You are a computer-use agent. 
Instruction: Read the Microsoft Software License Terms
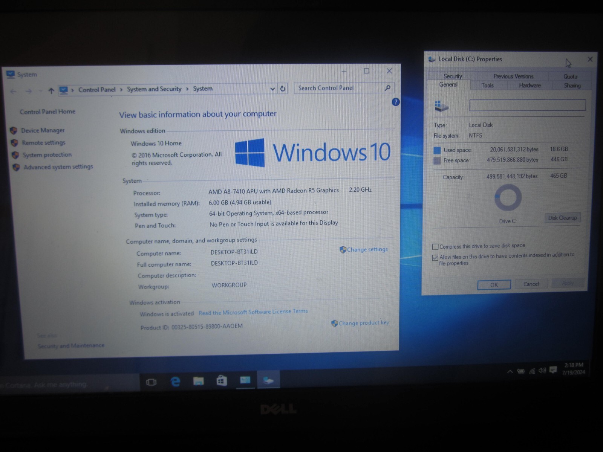tap(253, 312)
